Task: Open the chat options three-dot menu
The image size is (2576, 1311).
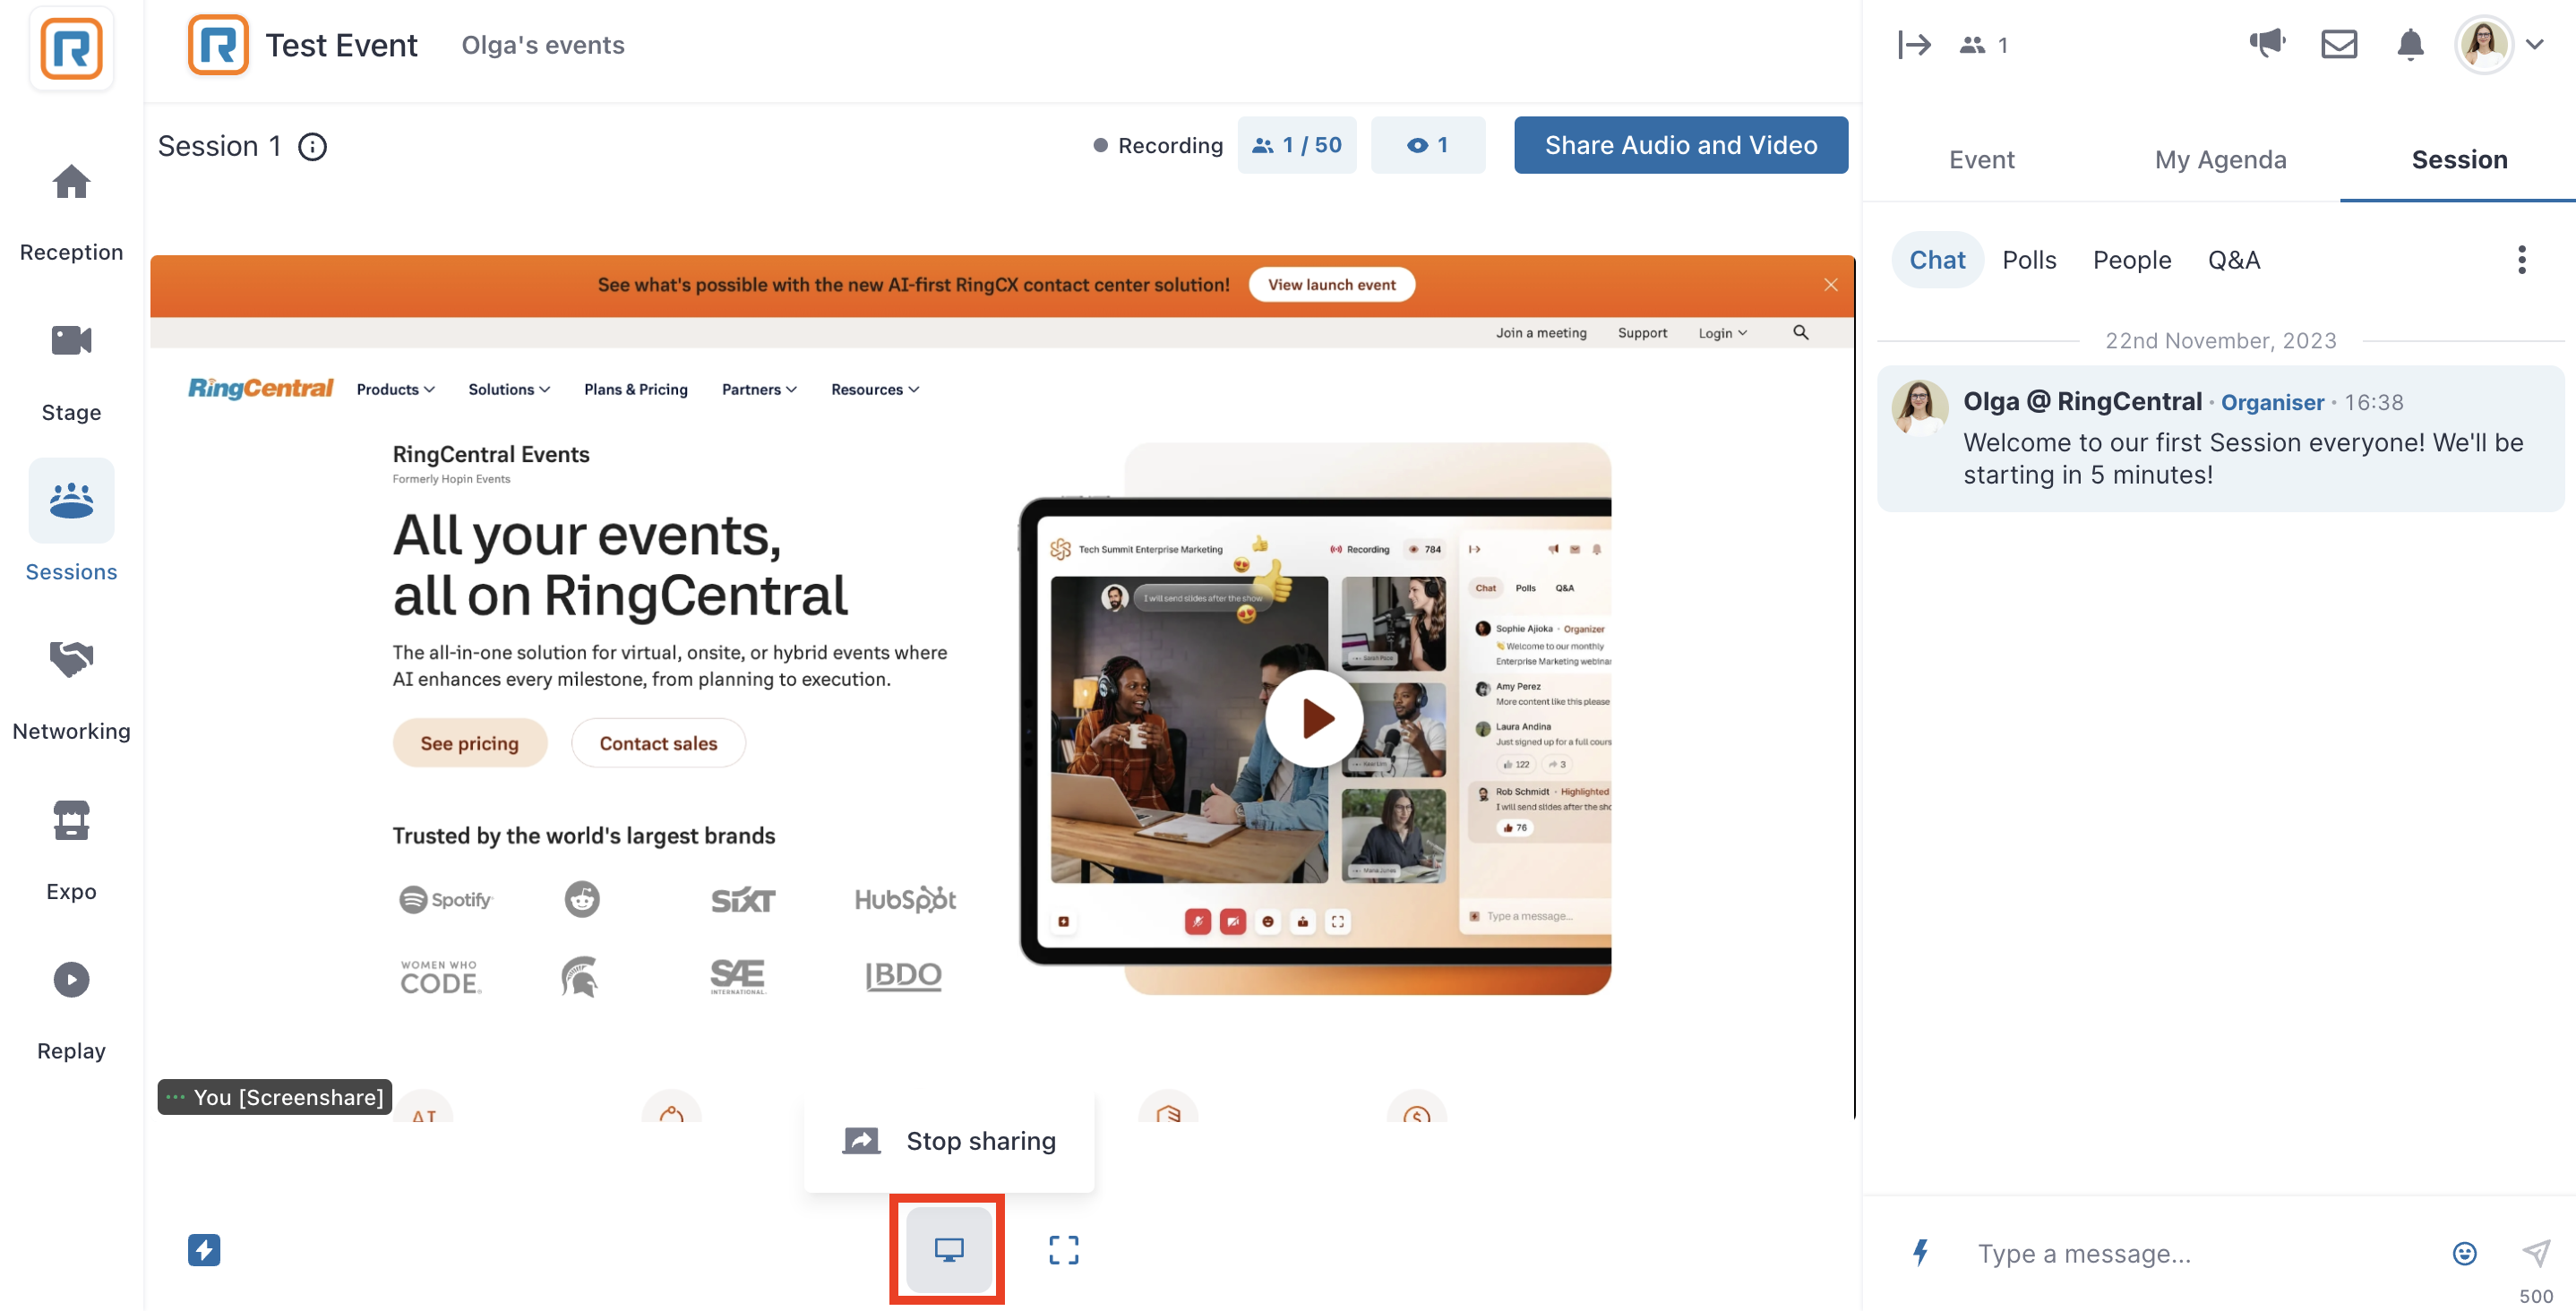Action: [2522, 260]
